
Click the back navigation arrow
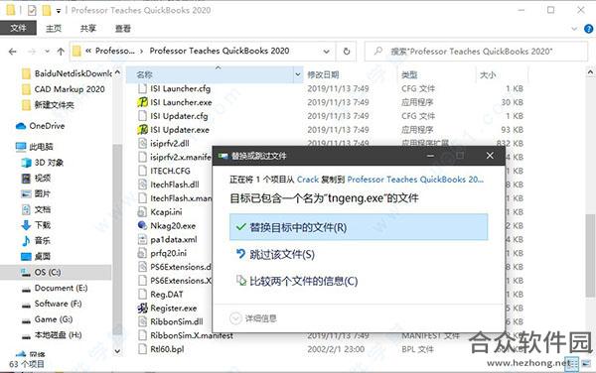coord(13,52)
